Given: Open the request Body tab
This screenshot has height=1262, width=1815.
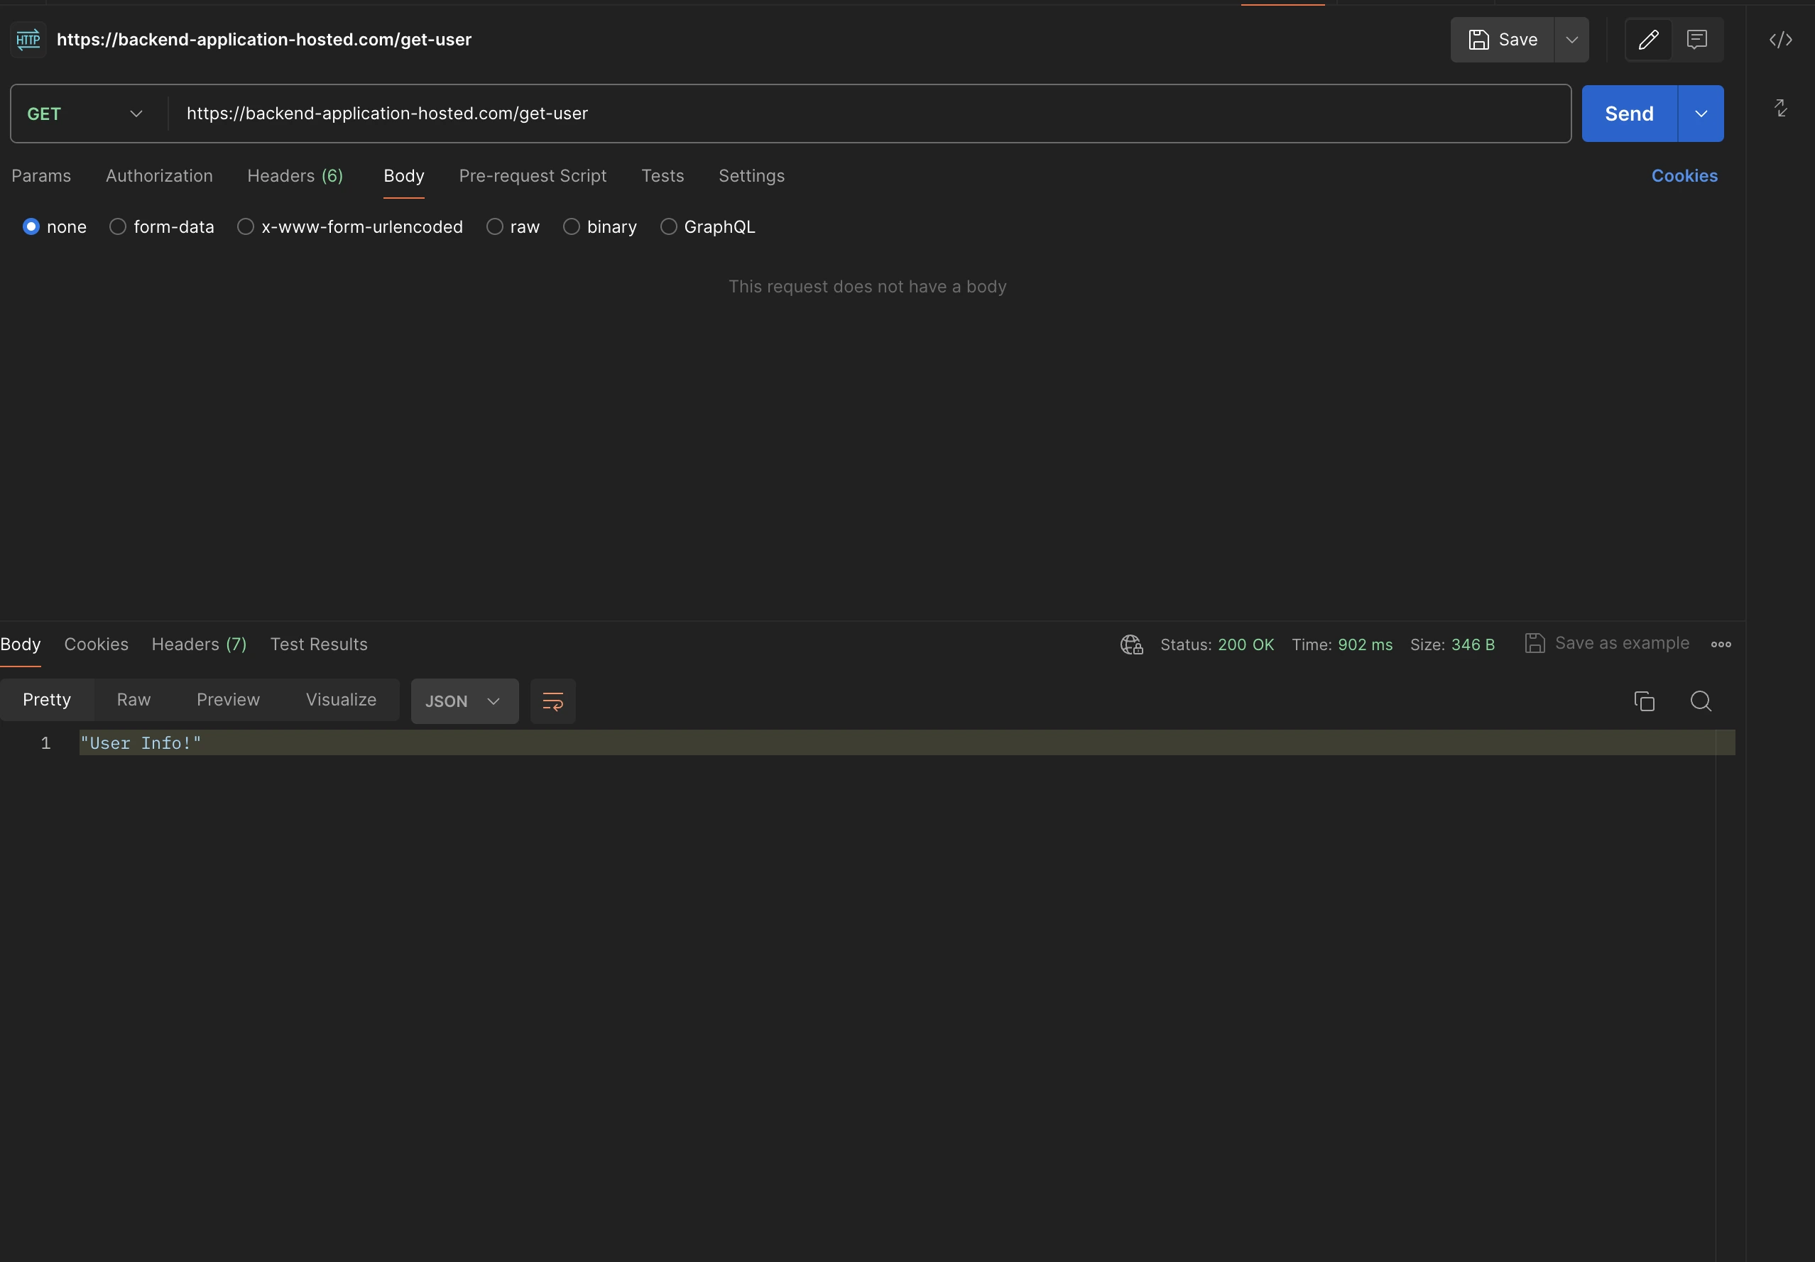Looking at the screenshot, I should tap(404, 176).
